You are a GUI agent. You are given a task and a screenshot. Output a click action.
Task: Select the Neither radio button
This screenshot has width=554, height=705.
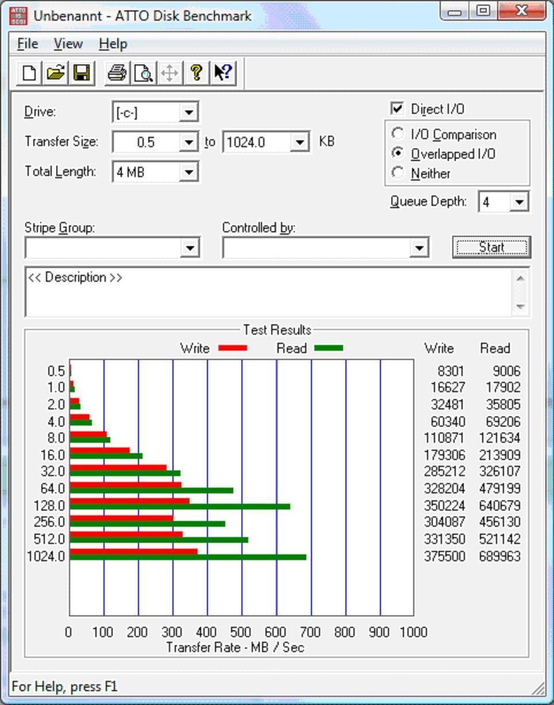[x=398, y=173]
